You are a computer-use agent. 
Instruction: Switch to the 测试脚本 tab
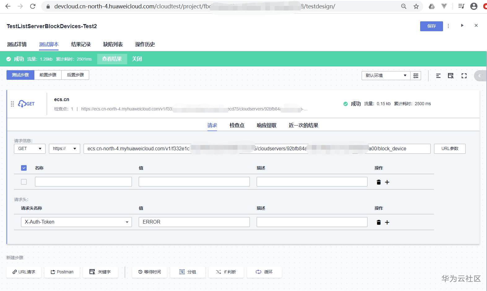(x=49, y=45)
